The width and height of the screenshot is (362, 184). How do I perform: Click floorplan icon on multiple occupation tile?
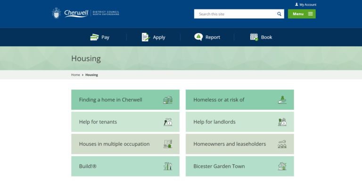(x=168, y=144)
